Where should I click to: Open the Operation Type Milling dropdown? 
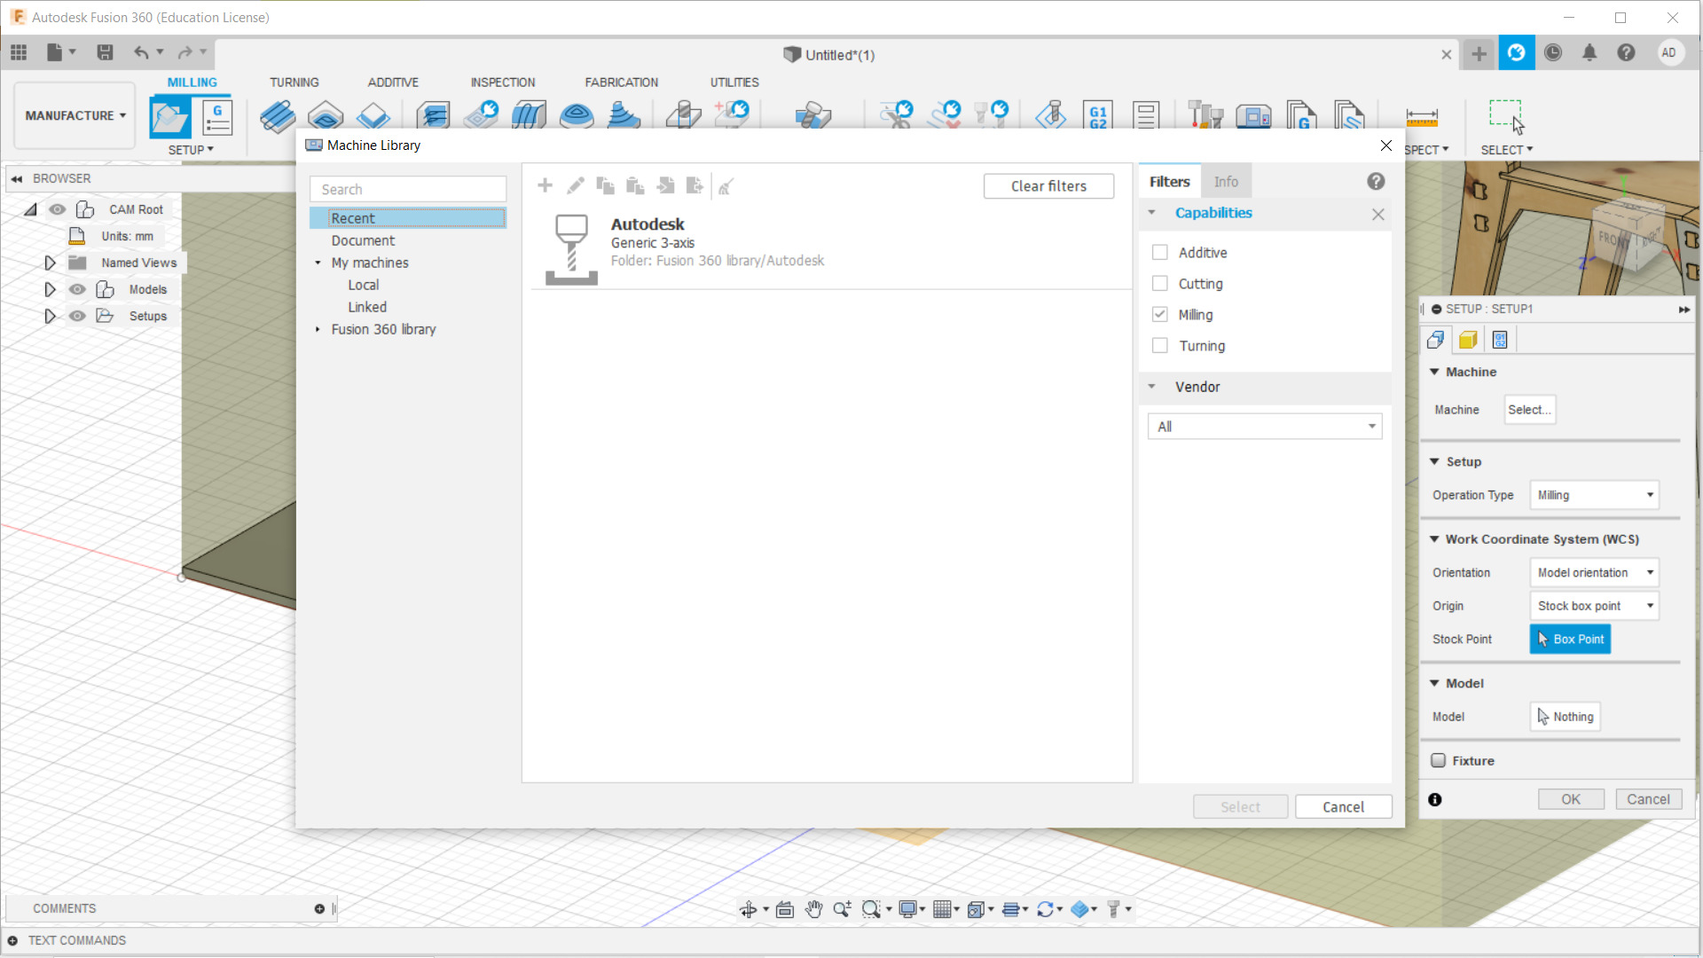[1595, 496]
